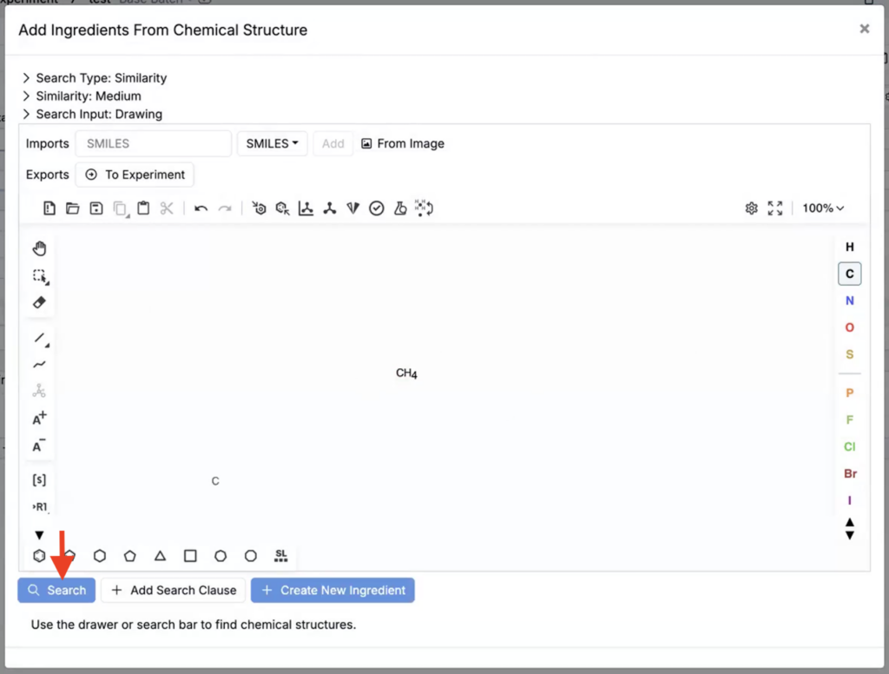Select the single bond tool
Screen dimensions: 889x674
click(x=39, y=338)
